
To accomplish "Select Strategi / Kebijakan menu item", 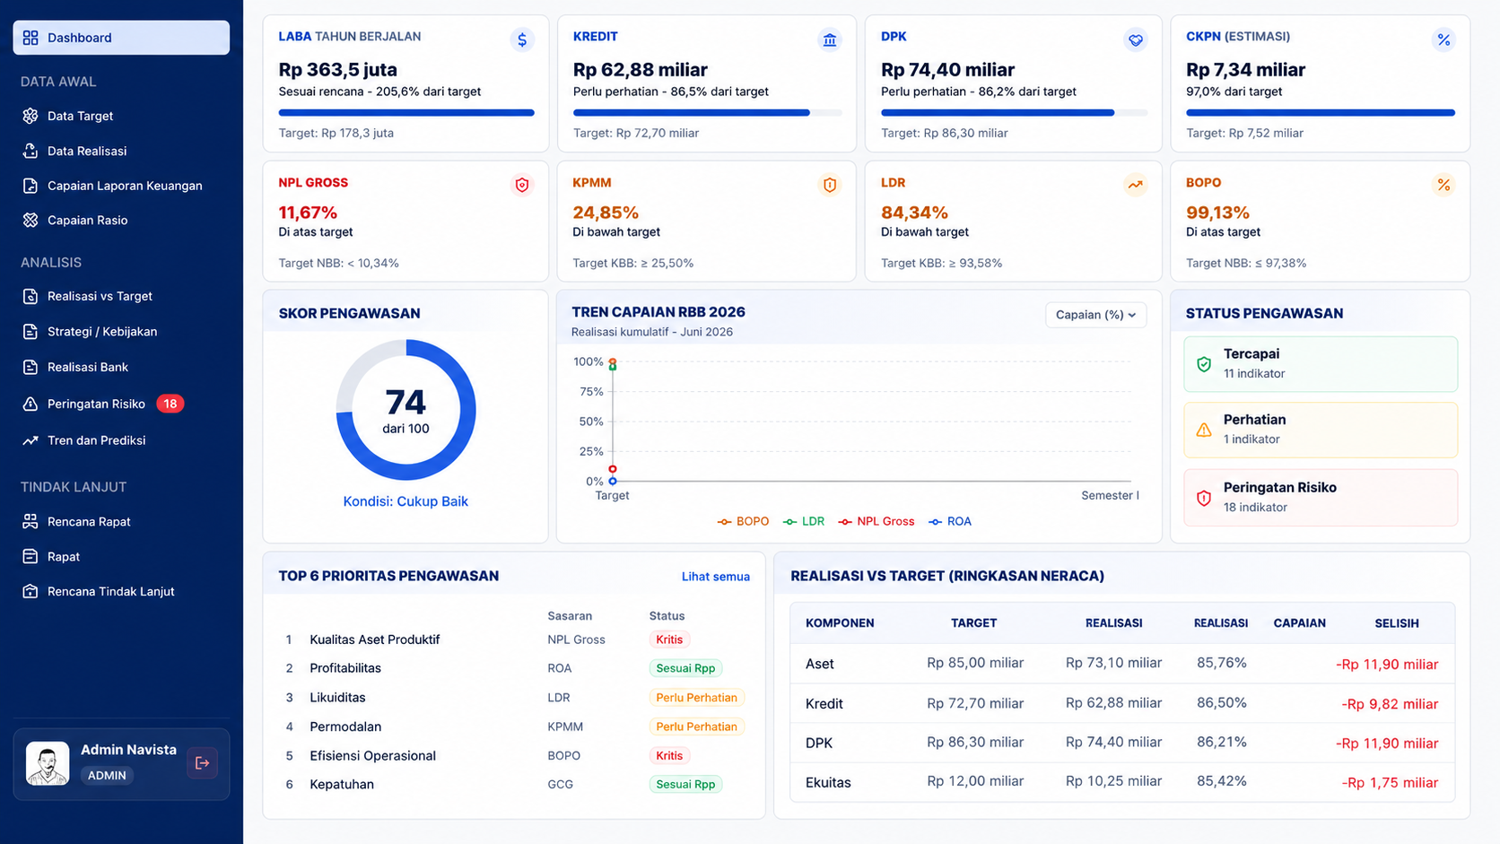I will [x=121, y=331].
